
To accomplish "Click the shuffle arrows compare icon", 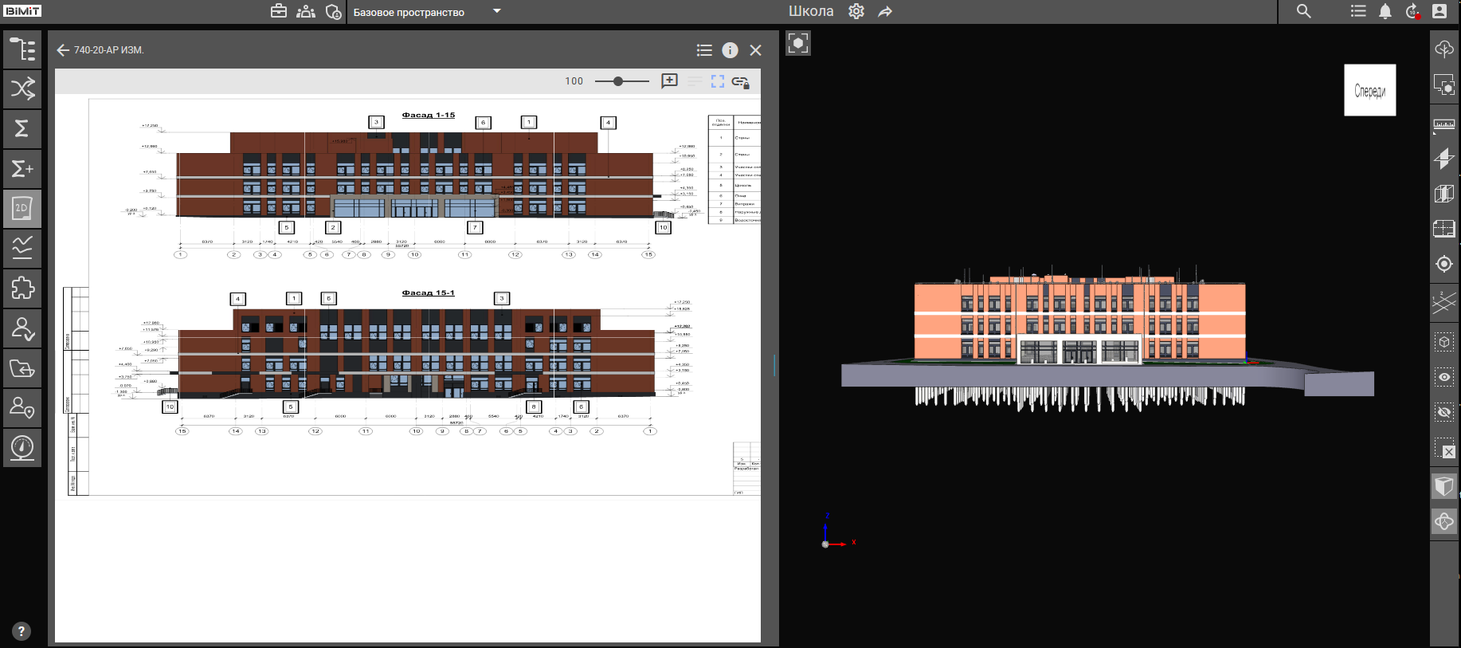I will 22,88.
